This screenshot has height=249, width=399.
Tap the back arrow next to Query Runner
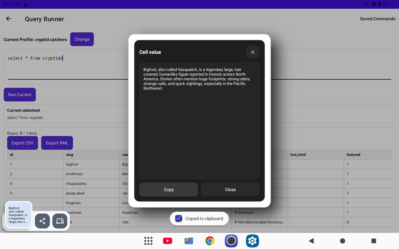click(8, 19)
